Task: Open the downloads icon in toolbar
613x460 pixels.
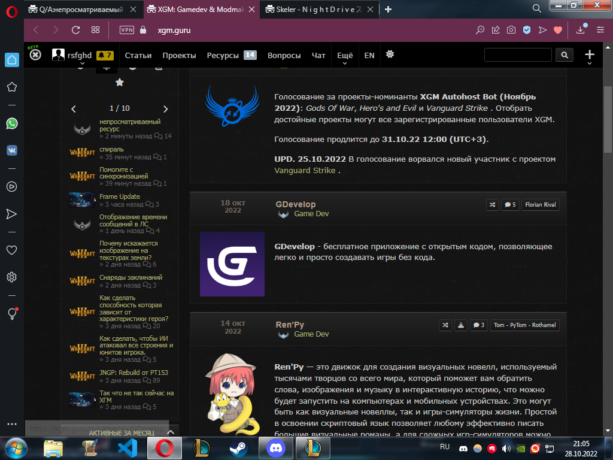Action: pos(581,29)
